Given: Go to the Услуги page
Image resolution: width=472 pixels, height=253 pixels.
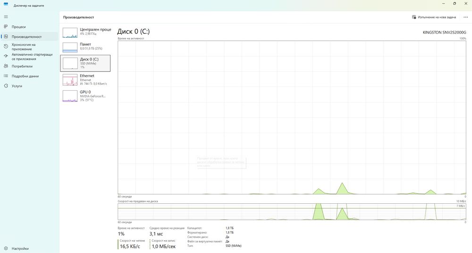Looking at the screenshot, I should [x=29, y=86].
